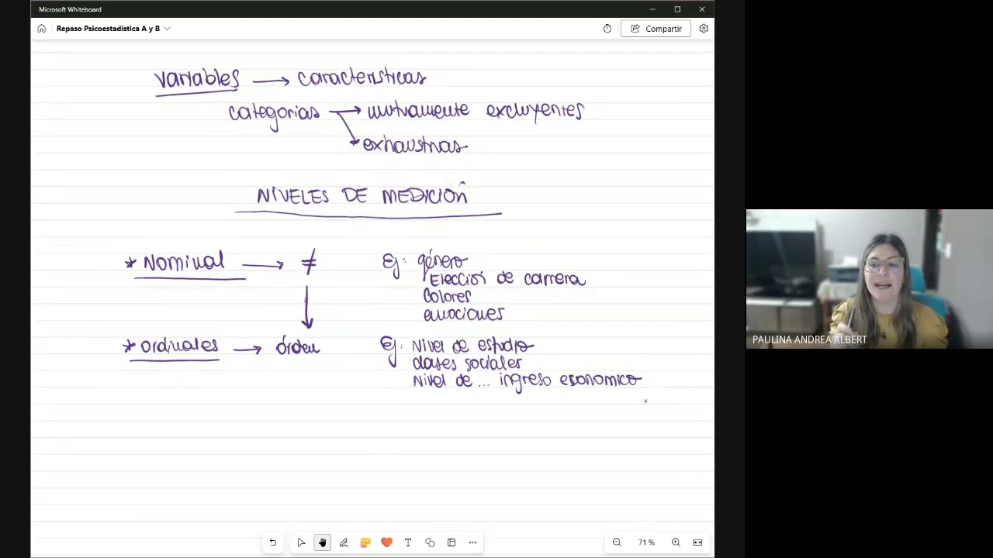Click the handwritten 'Variables' word
This screenshot has width=993, height=558.
click(197, 79)
